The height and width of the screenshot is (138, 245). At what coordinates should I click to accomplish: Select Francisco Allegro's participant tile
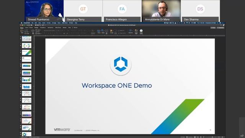(122, 11)
